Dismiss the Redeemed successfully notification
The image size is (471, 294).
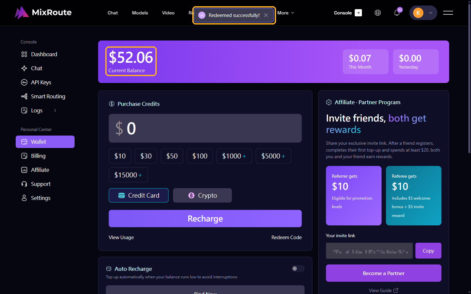point(266,15)
